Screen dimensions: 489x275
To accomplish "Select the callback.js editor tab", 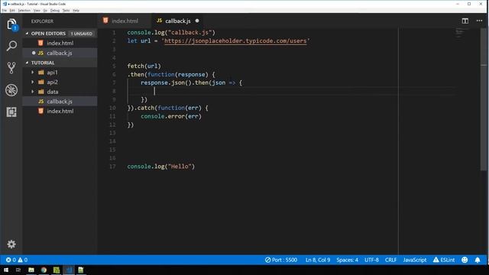I will pyautogui.click(x=178, y=21).
